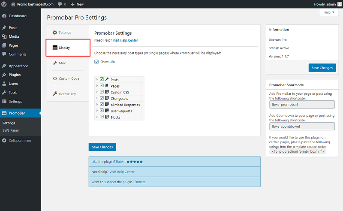Click the Display tab list icon
Screen dimensions: 343x211
tap(55, 48)
